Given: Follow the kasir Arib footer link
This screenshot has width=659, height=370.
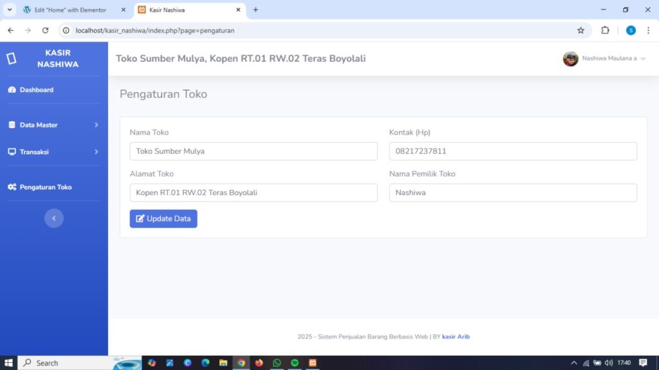Looking at the screenshot, I should point(456,337).
